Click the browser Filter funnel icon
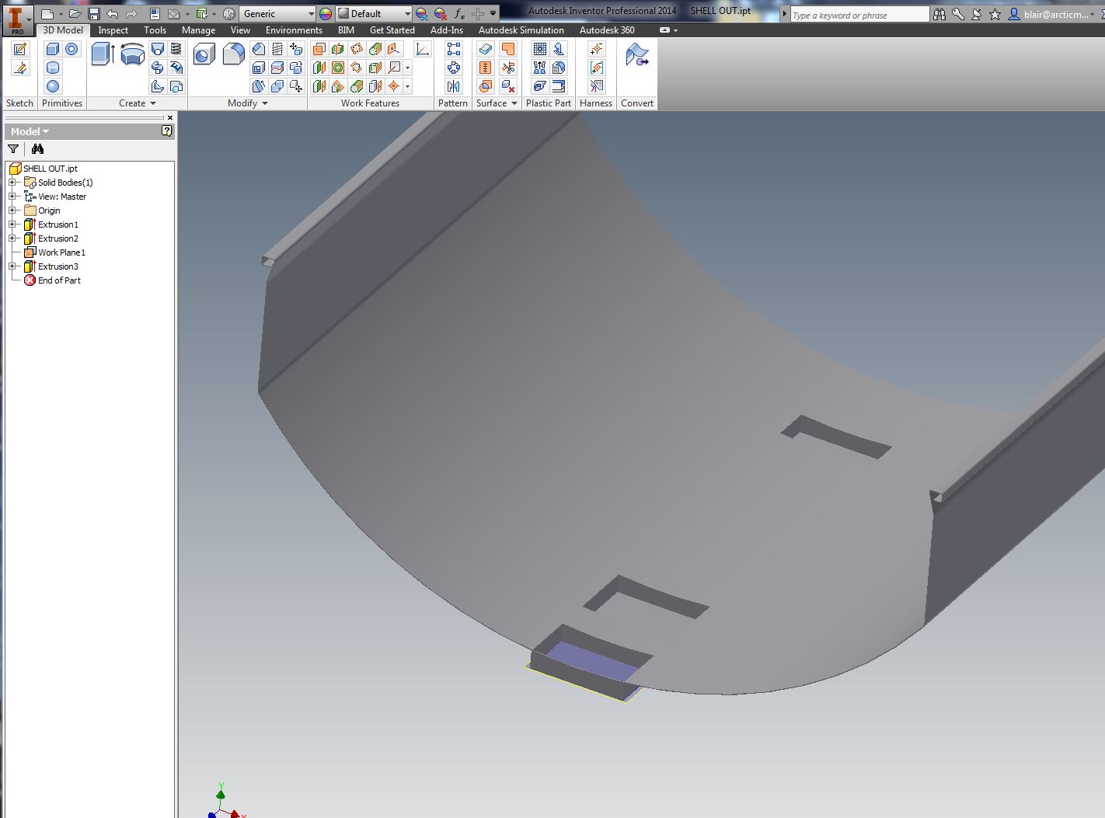 tap(13, 149)
